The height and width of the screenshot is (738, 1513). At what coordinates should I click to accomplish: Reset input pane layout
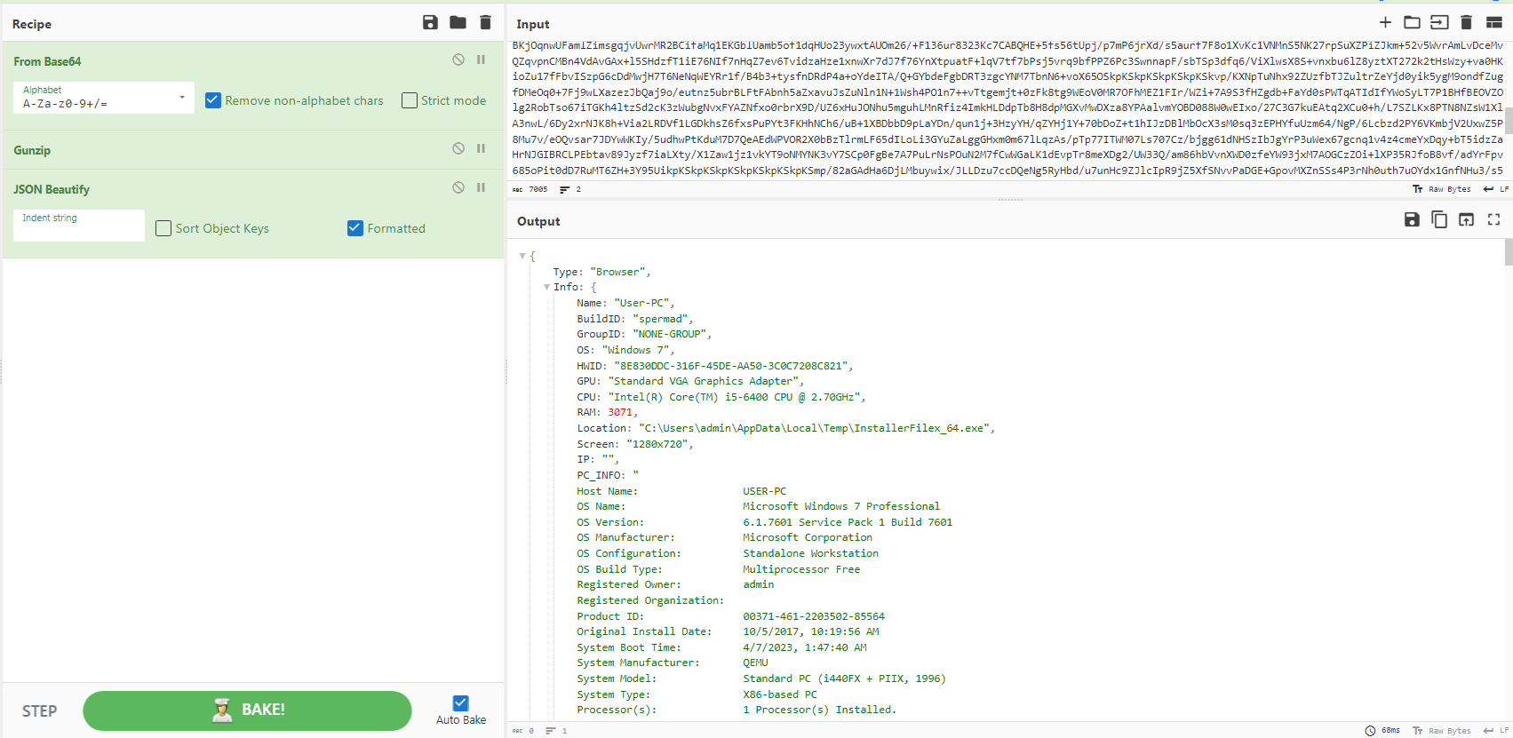point(1493,22)
